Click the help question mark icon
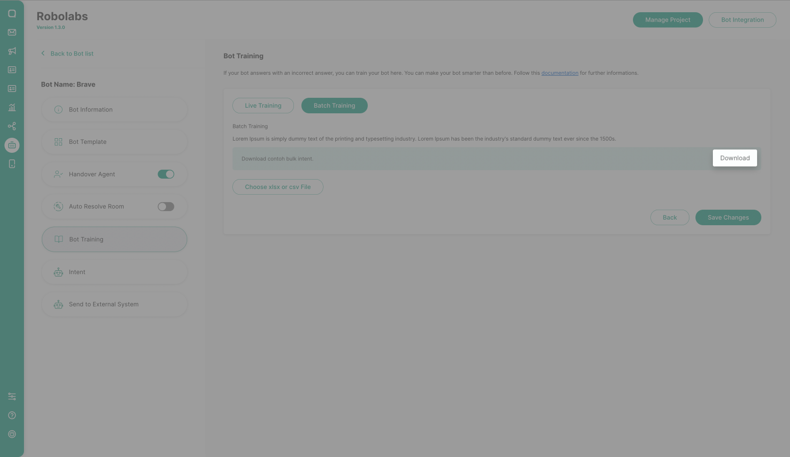Image resolution: width=790 pixels, height=457 pixels. click(12, 415)
